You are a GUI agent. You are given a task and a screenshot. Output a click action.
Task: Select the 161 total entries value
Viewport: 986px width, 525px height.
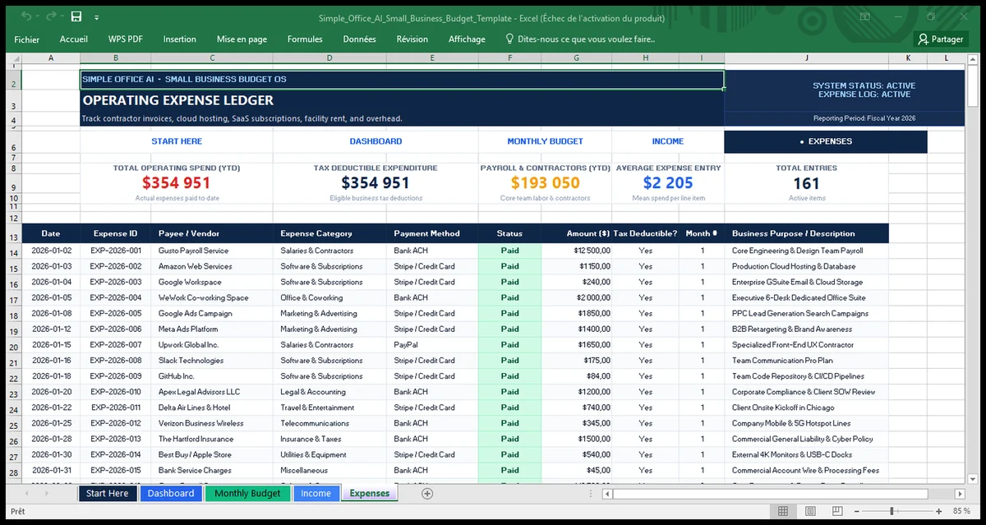coord(806,183)
